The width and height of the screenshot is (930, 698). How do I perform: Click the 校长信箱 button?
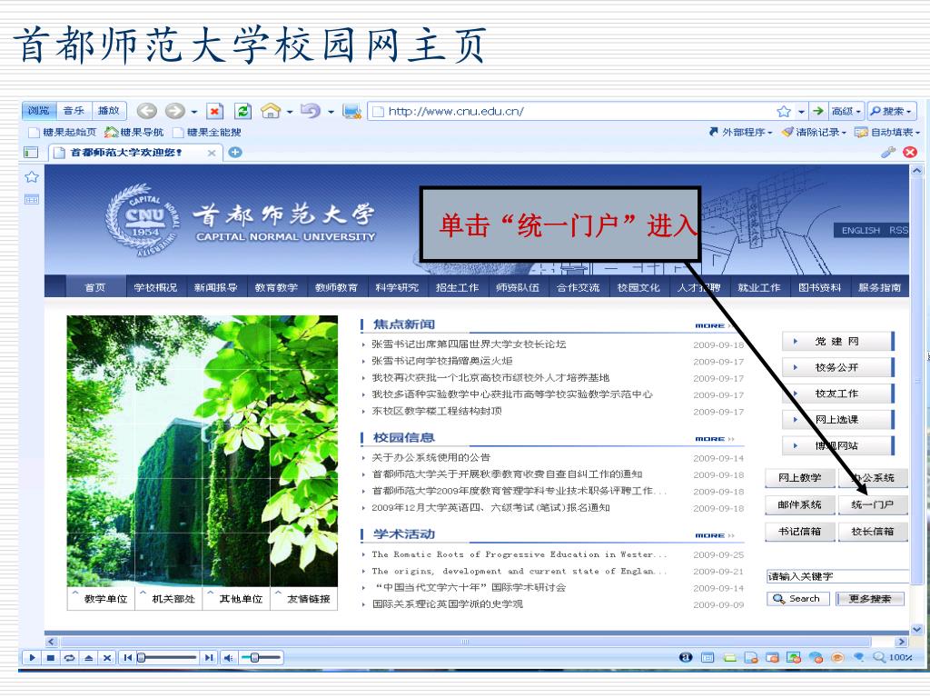click(873, 532)
